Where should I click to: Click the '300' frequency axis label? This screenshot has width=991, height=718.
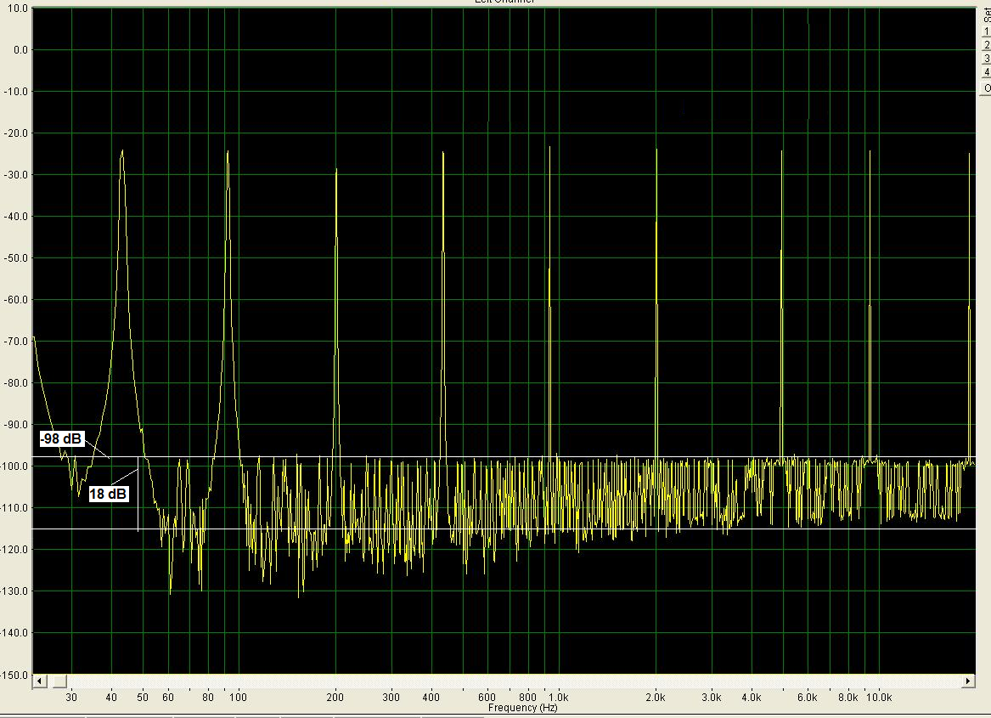click(x=391, y=697)
